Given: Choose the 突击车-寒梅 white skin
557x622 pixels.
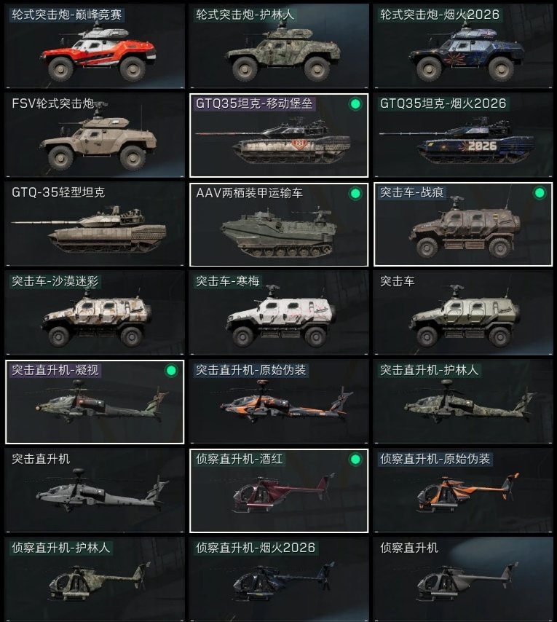Looking at the screenshot, I should pos(279,312).
